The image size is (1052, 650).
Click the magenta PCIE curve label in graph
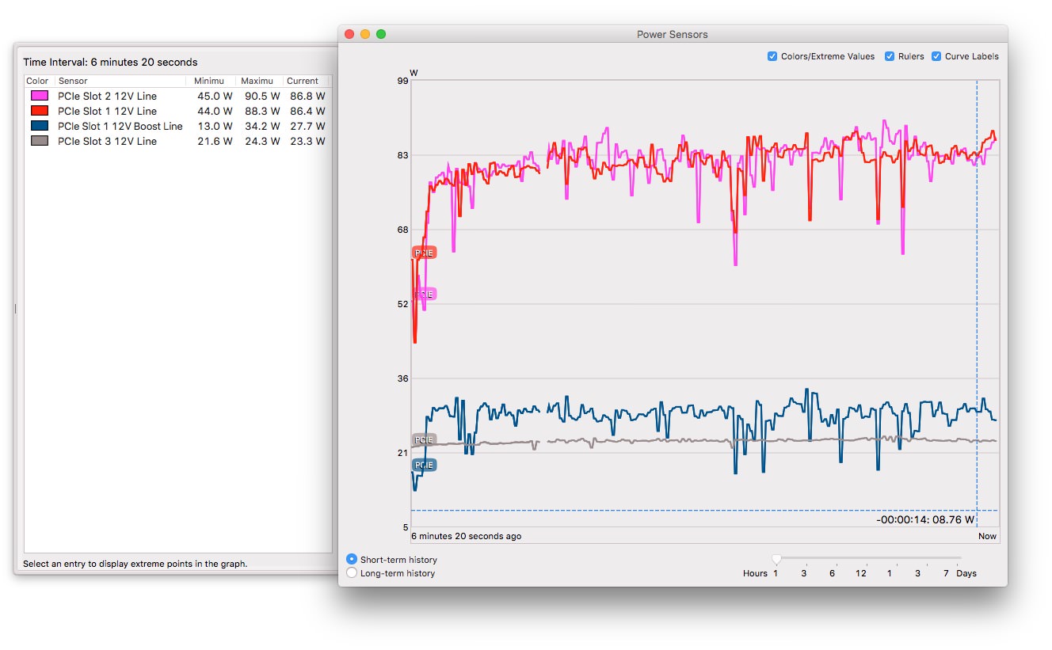(x=425, y=295)
